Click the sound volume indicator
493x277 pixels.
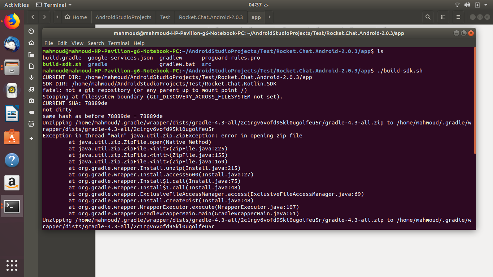click(467, 5)
